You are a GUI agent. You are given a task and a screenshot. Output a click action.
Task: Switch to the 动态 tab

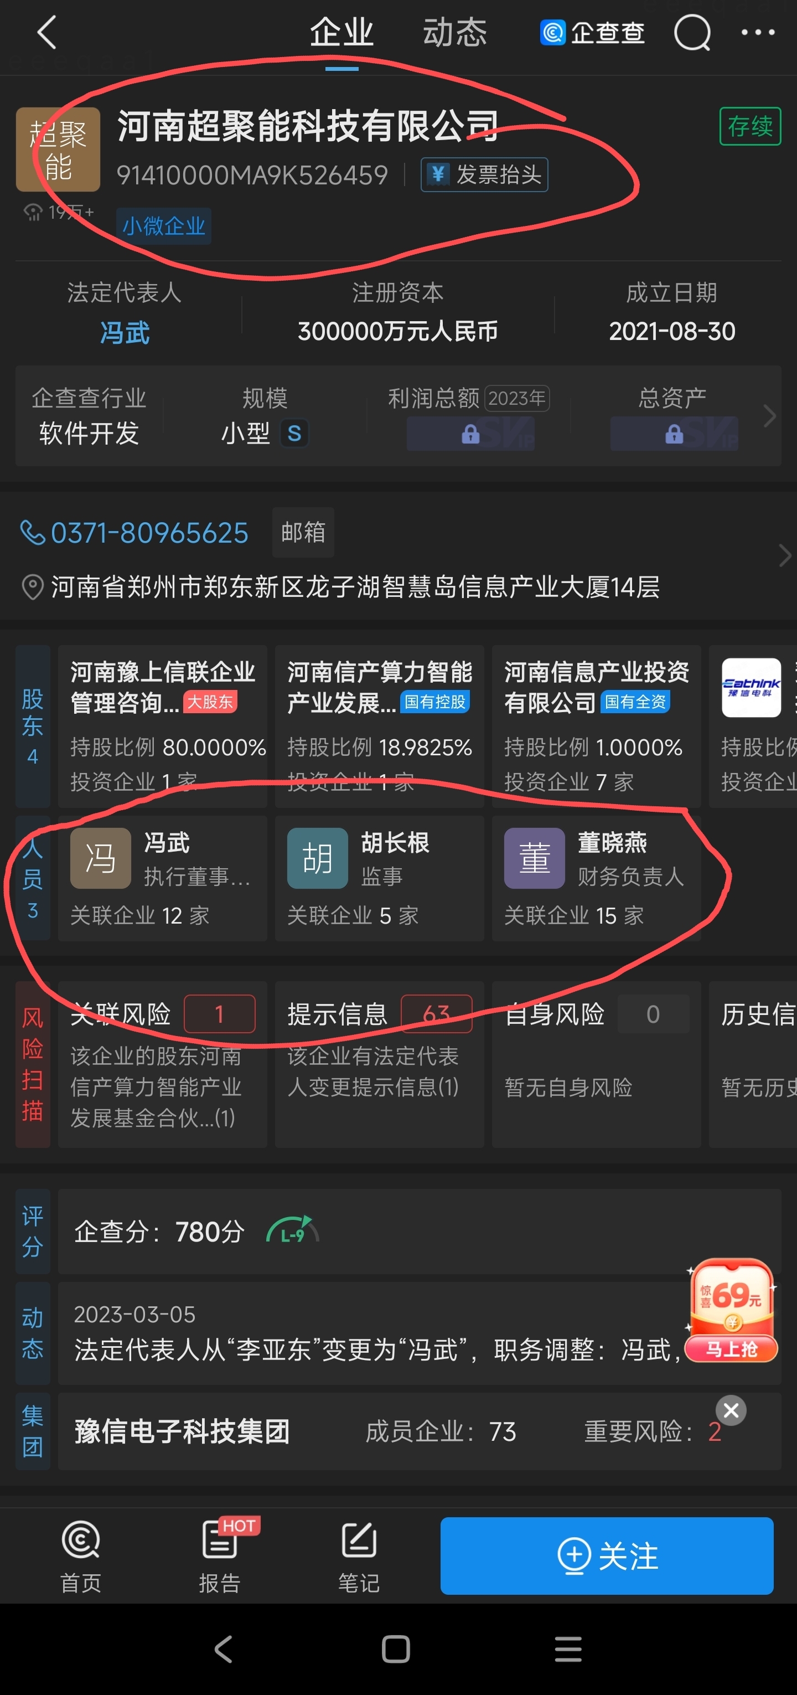click(x=454, y=32)
